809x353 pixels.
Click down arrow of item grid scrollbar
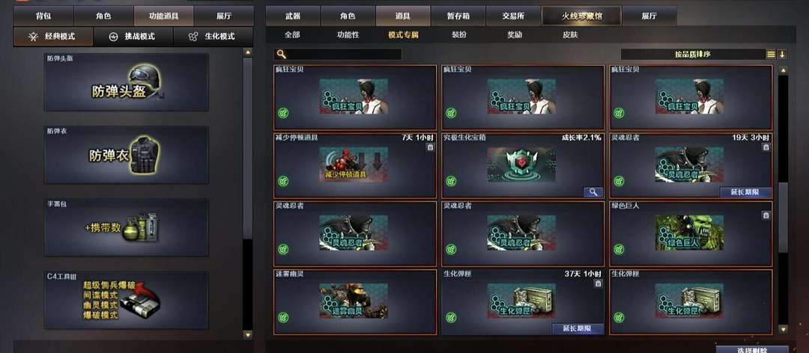[x=783, y=329]
